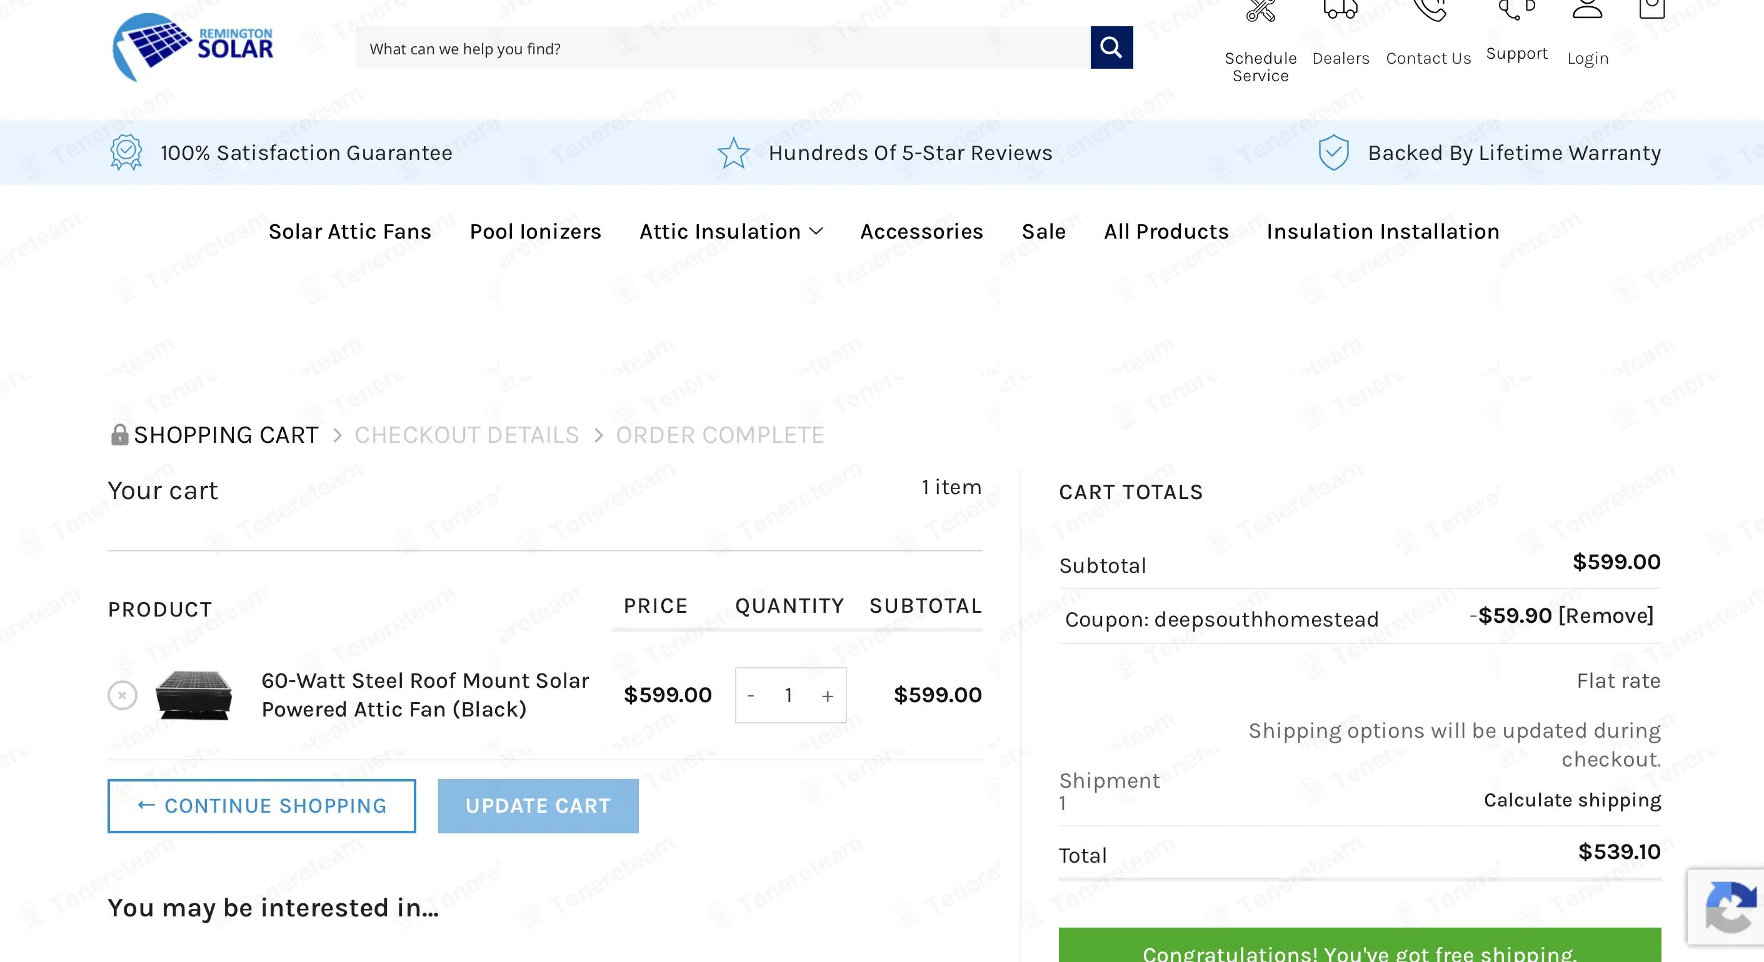Screen dimensions: 1764x962
Task: Open the Checkout Details step
Action: pyautogui.click(x=467, y=435)
